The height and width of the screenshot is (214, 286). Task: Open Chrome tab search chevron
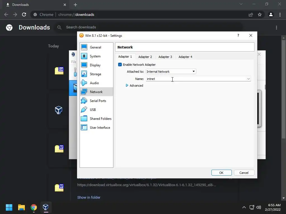pyautogui.click(x=241, y=4)
